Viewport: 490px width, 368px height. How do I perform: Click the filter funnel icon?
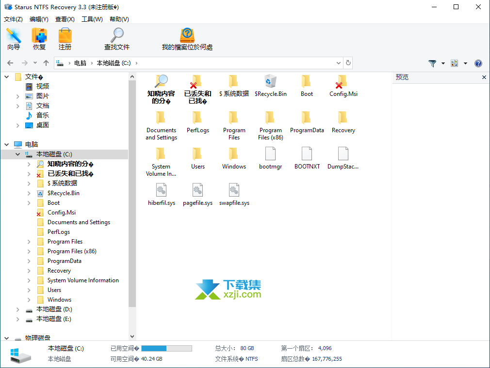coord(432,63)
